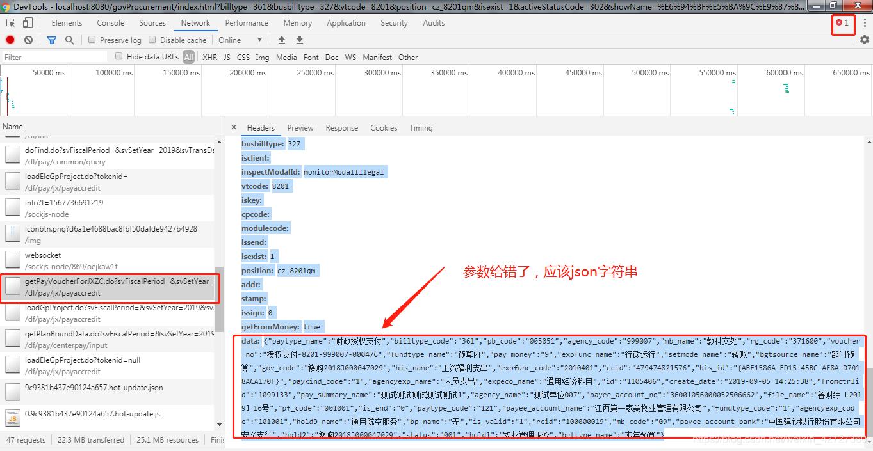Select websocket request row
This screenshot has width=873, height=451.
coord(108,260)
